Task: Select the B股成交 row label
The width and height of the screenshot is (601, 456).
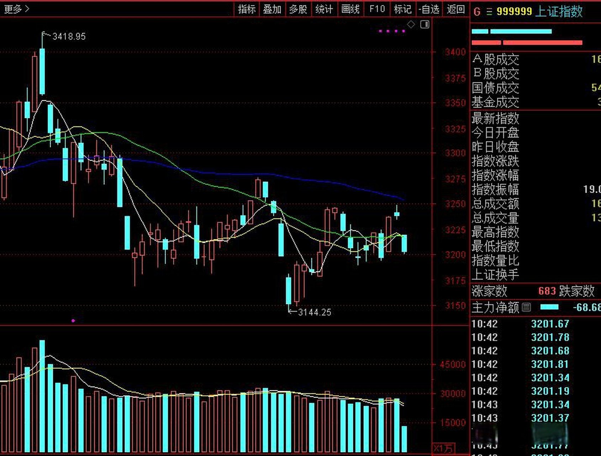Action: 495,73
